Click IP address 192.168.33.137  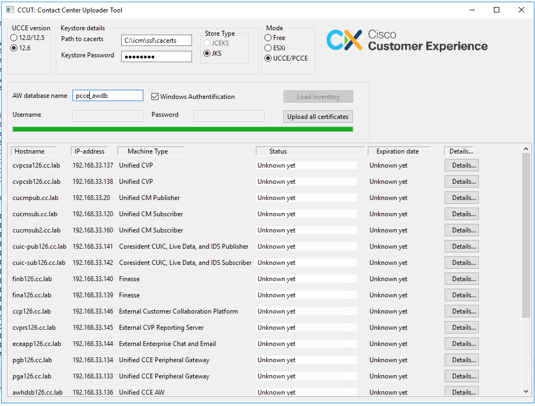(x=93, y=165)
